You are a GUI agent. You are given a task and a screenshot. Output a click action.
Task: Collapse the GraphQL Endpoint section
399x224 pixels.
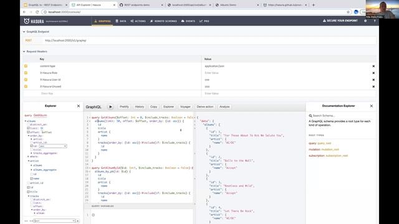pos(24,32)
